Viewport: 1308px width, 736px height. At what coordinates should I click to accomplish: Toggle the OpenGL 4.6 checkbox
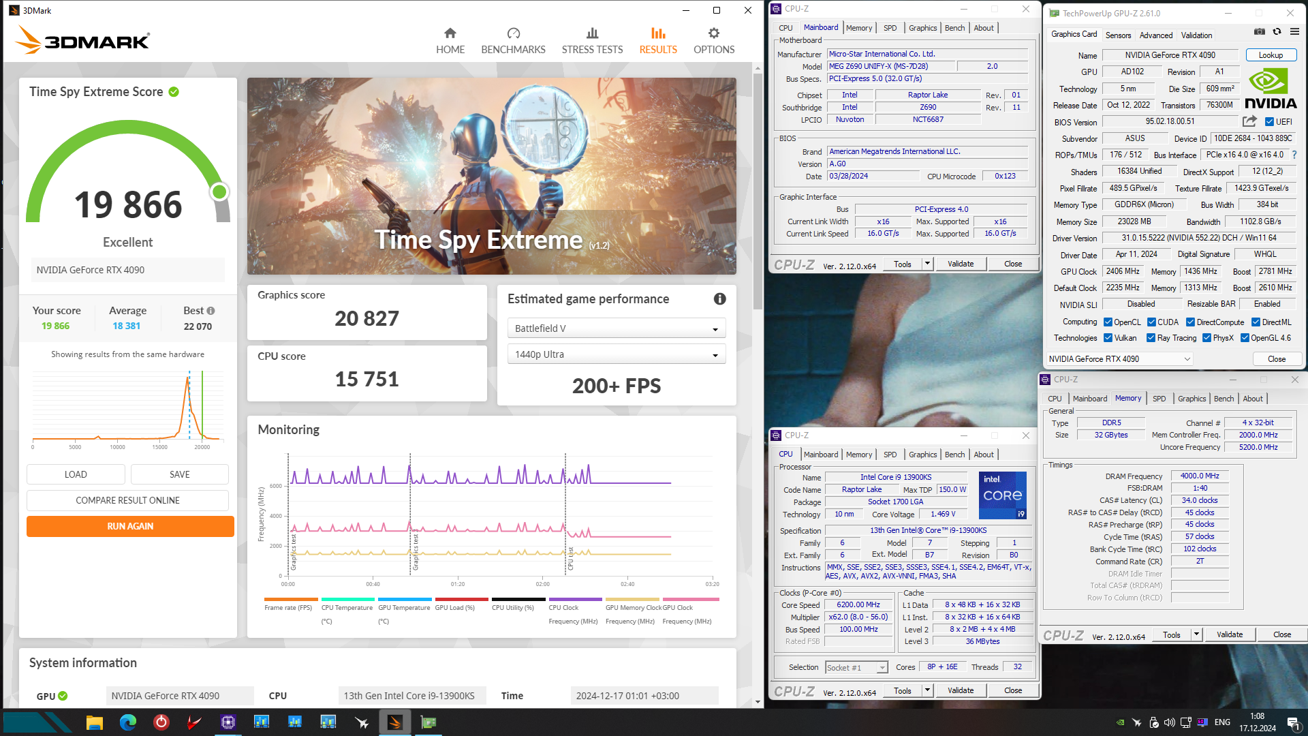click(1245, 338)
